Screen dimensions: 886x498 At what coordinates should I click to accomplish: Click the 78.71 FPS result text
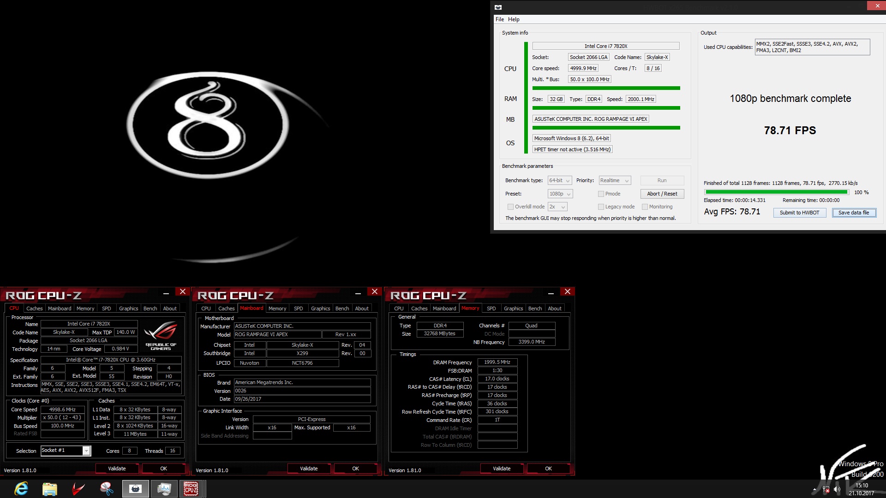(790, 130)
